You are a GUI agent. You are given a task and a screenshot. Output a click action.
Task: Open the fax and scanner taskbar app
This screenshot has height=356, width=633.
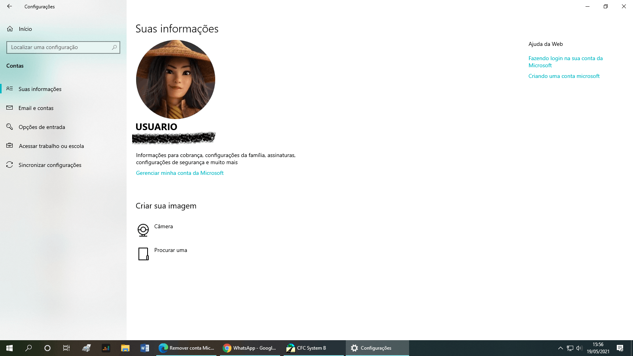click(x=86, y=348)
